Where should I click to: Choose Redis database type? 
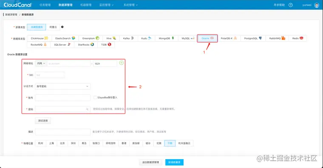coord(297,38)
